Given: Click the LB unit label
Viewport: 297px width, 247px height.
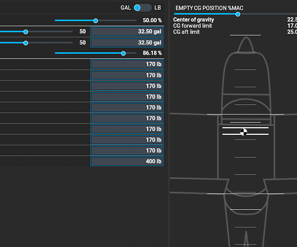Looking at the screenshot, I should pos(158,8).
